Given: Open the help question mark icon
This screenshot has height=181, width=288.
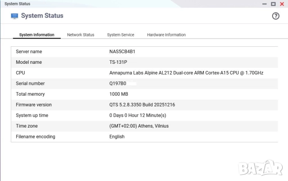Looking at the screenshot, I should (275, 16).
